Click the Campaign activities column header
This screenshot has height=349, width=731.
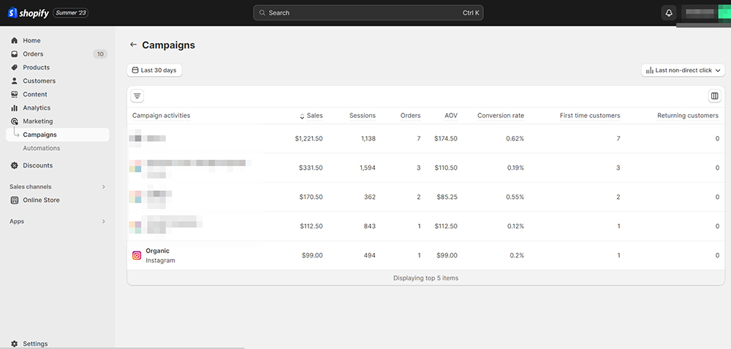coord(162,116)
